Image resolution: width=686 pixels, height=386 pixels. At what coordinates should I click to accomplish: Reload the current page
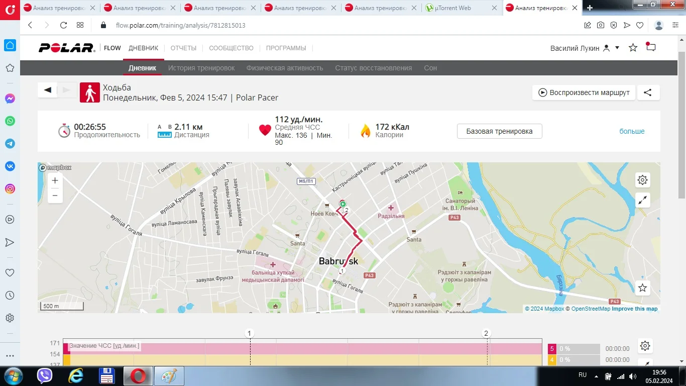point(63,25)
